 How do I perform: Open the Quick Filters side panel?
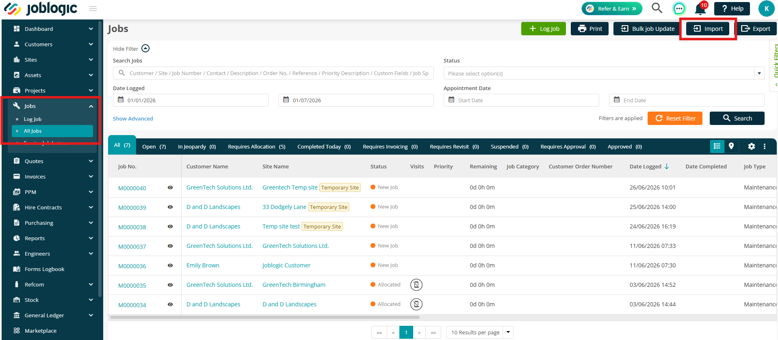point(774,65)
